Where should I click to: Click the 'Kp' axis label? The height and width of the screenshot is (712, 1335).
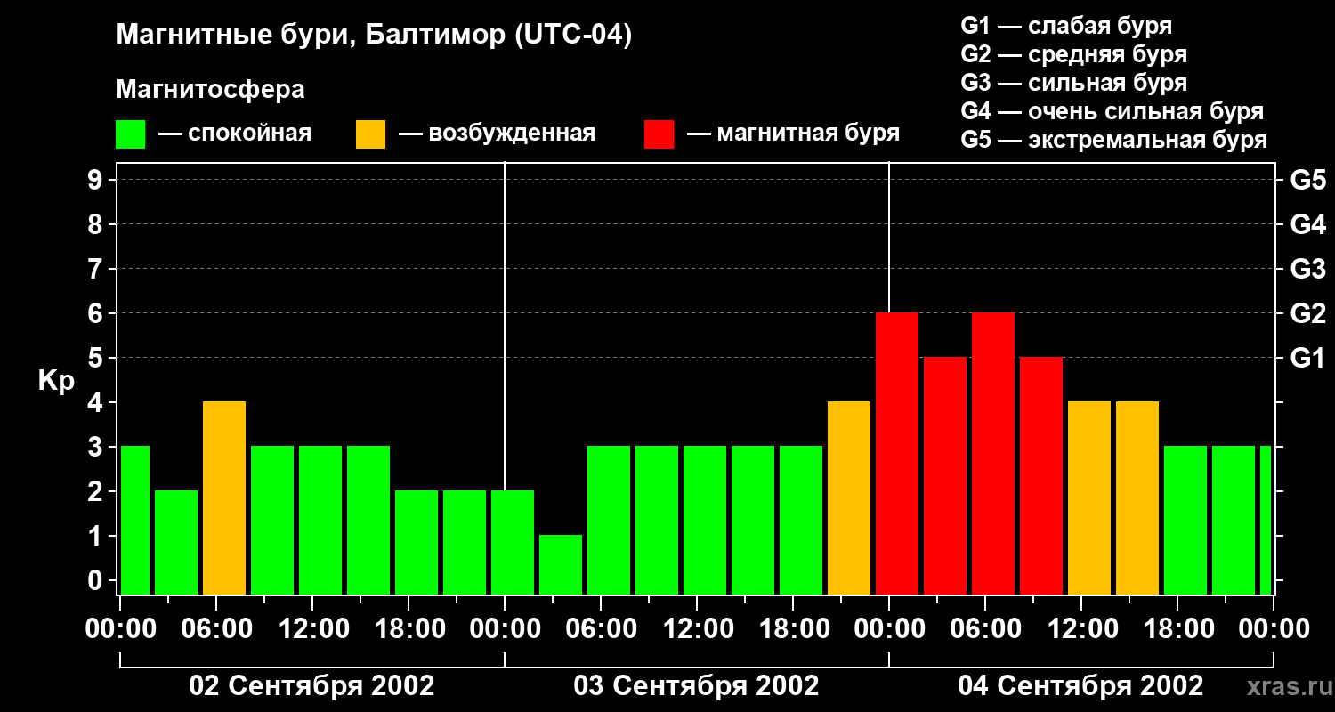coord(56,380)
